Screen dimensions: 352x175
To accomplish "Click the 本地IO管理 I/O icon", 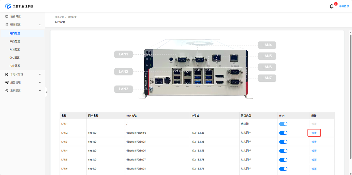I will (7, 75).
